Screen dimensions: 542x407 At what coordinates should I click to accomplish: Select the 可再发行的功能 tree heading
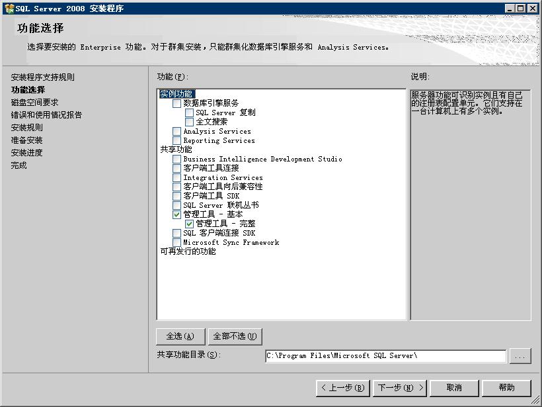[188, 251]
